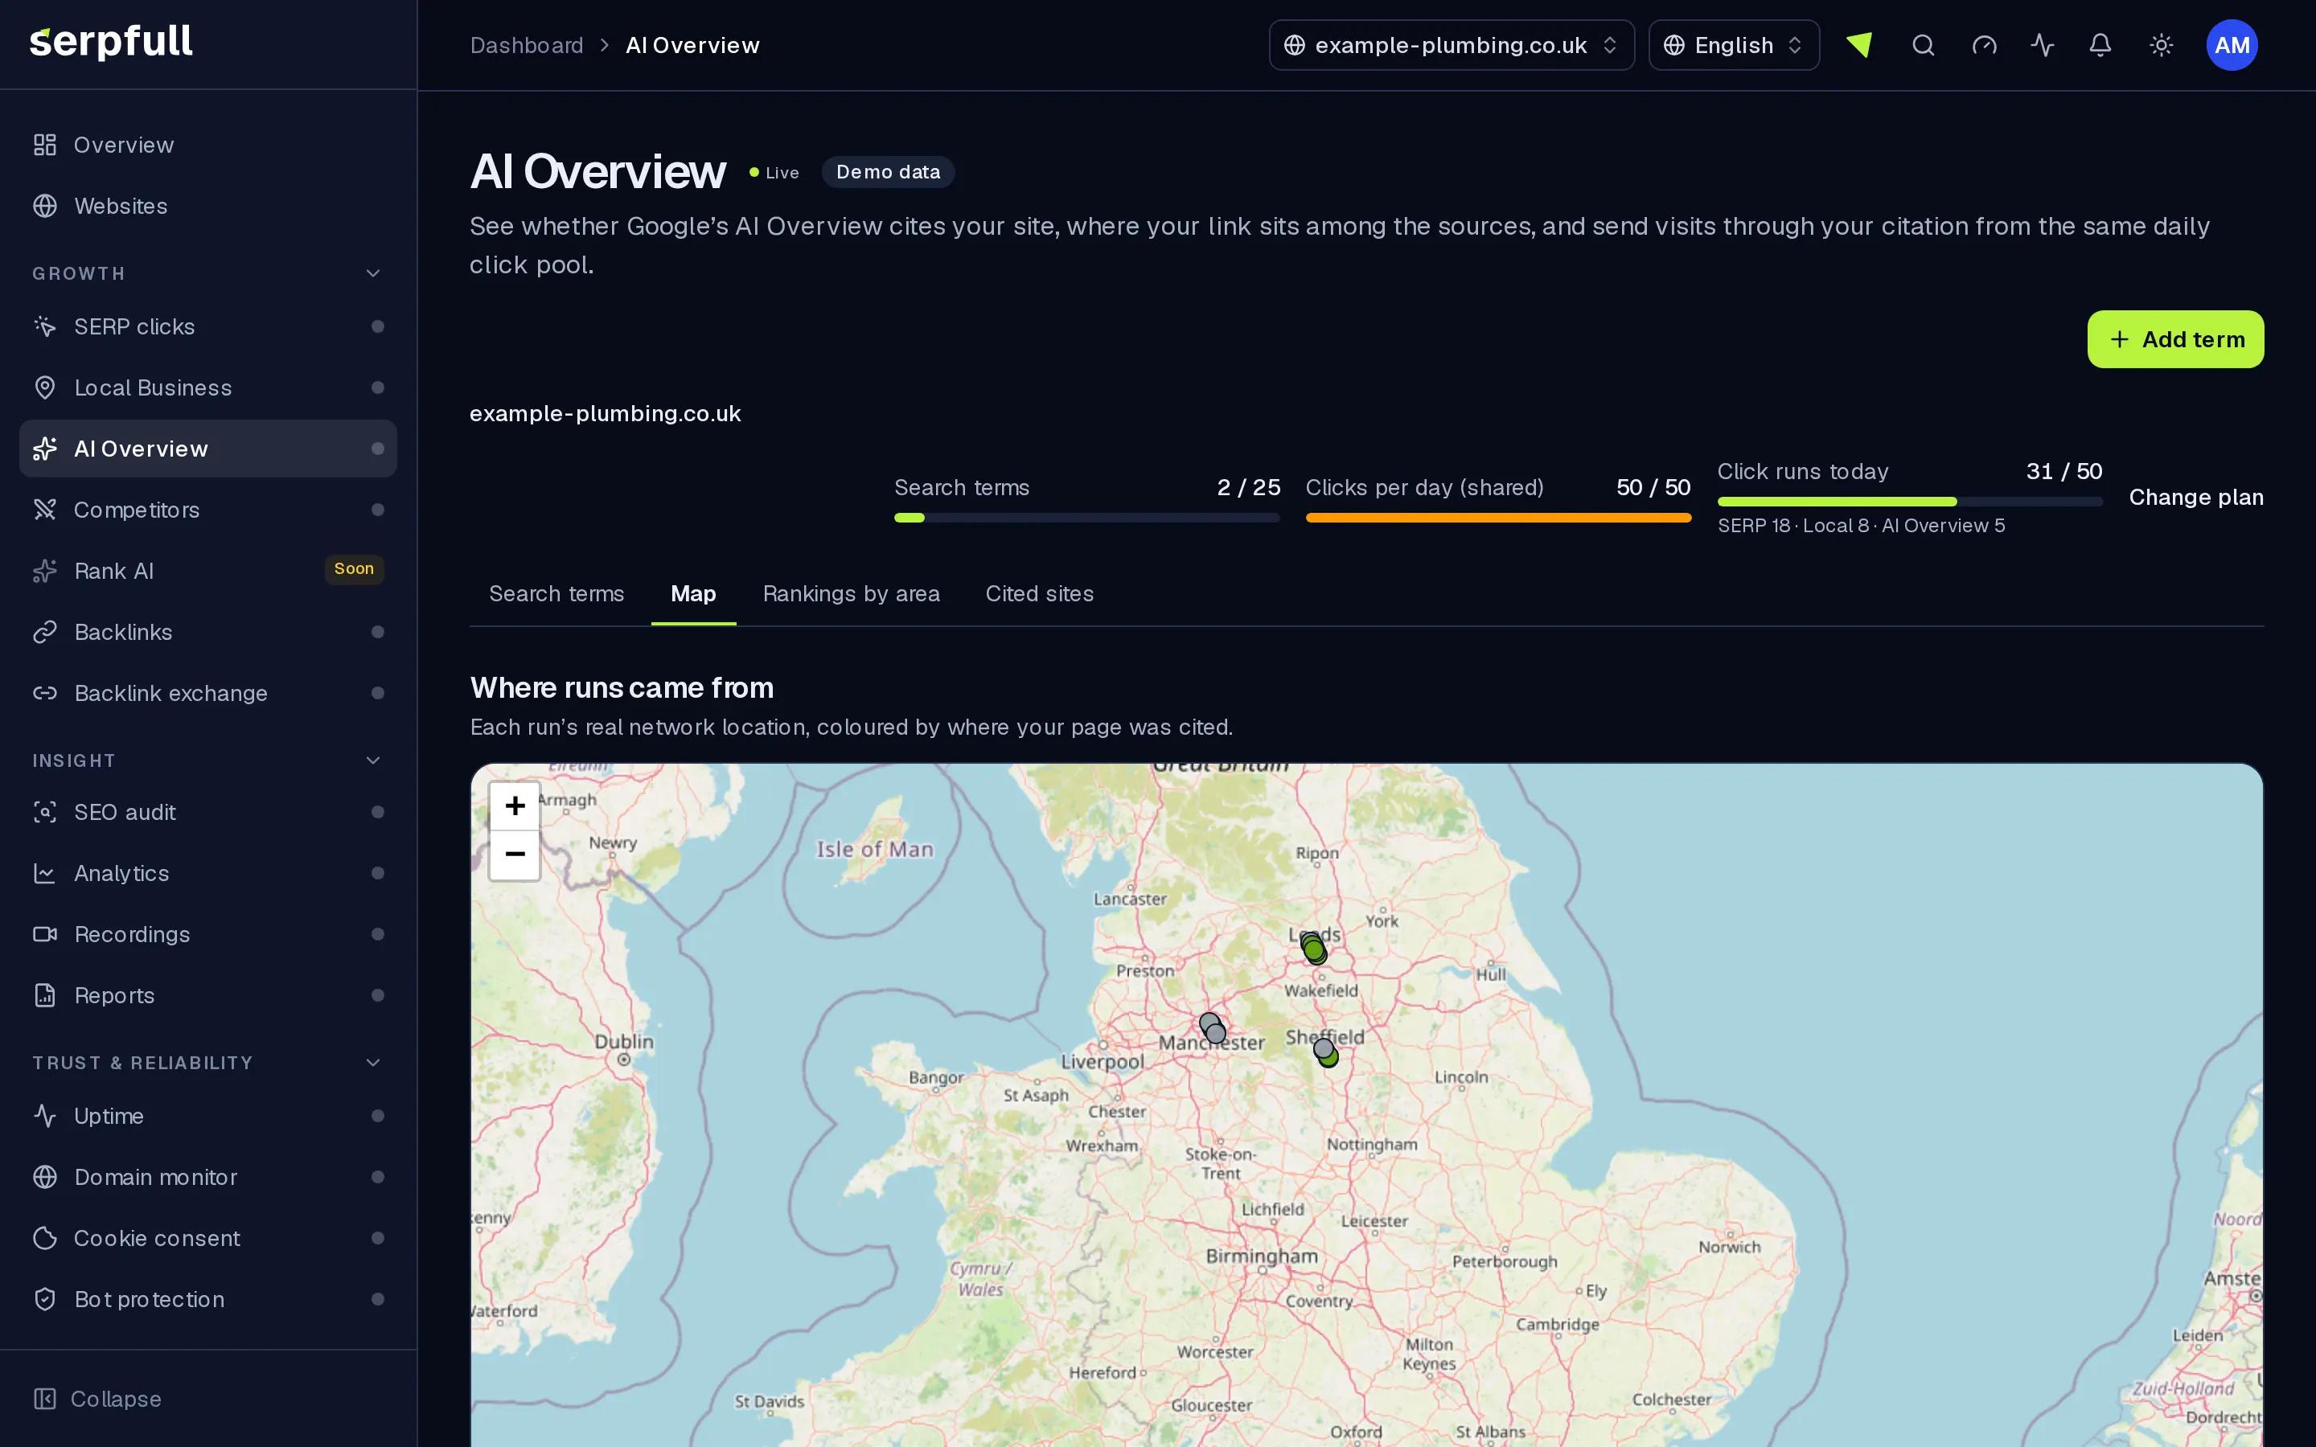Click the Clicks per day progress bar
Image resolution: width=2316 pixels, height=1447 pixels.
point(1497,518)
